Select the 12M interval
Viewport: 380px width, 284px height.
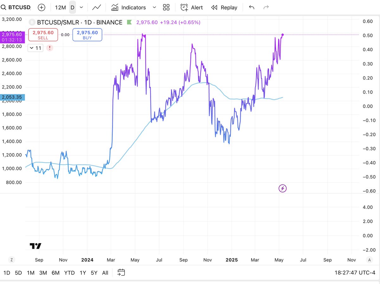click(60, 7)
